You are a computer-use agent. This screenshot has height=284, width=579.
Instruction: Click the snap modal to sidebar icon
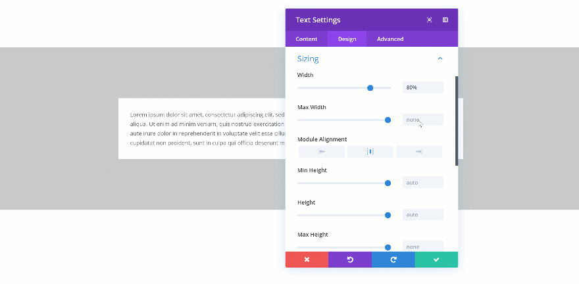445,20
